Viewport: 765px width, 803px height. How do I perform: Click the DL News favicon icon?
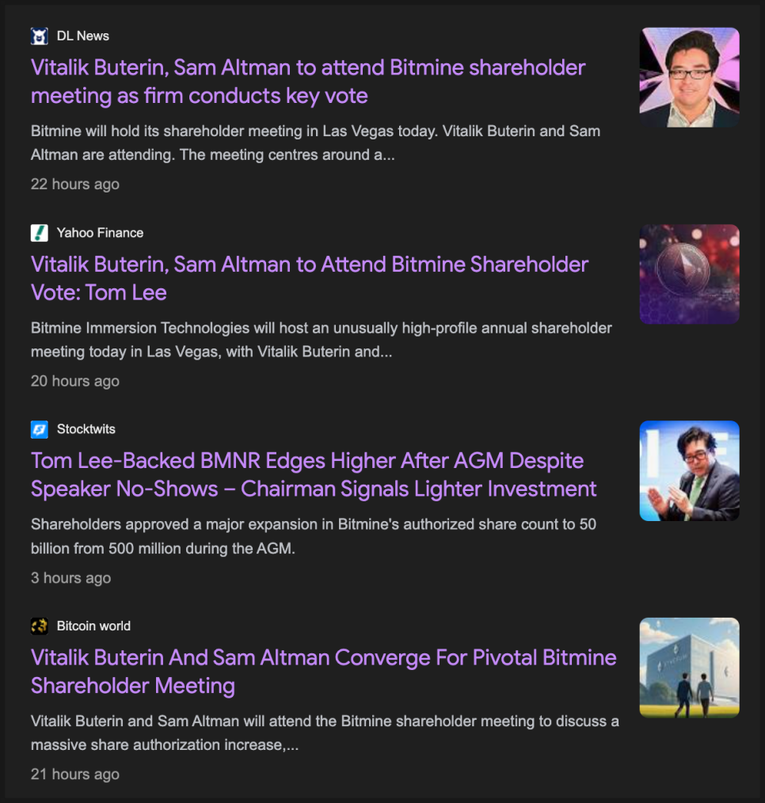[40, 36]
